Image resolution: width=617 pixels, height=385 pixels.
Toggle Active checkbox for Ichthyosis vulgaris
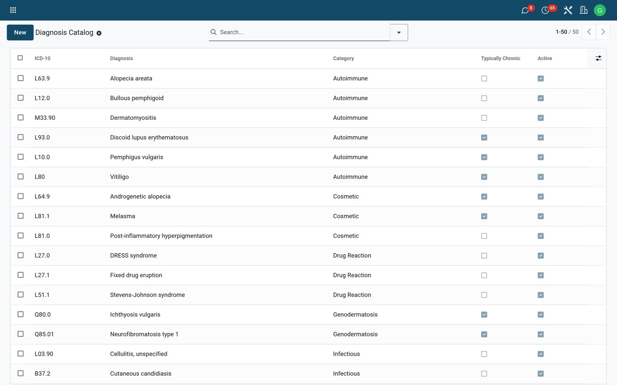coord(541,315)
